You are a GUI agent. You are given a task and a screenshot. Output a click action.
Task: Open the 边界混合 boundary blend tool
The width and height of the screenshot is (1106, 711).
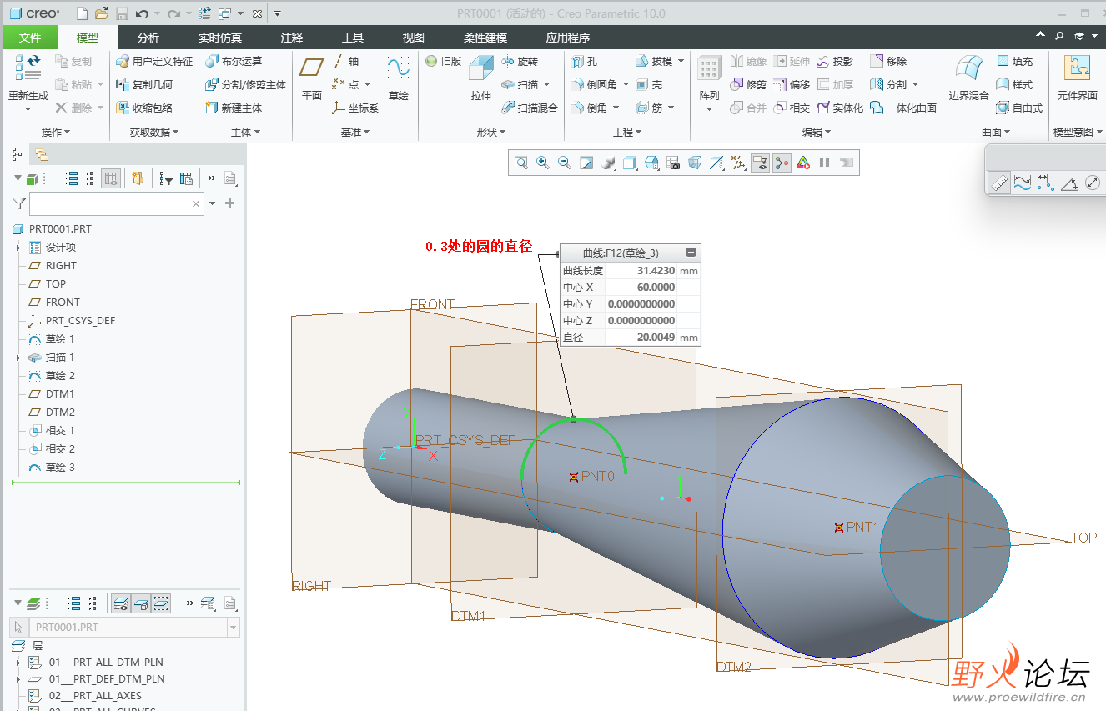pos(968,78)
